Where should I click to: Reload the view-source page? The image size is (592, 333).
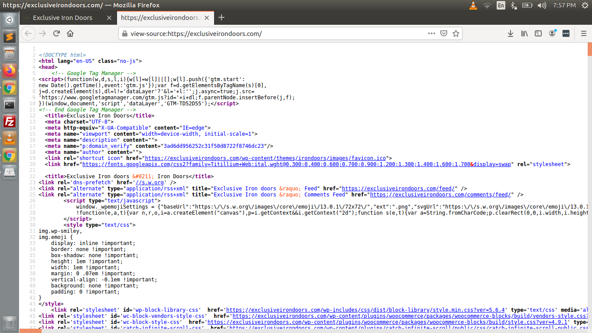(56, 33)
